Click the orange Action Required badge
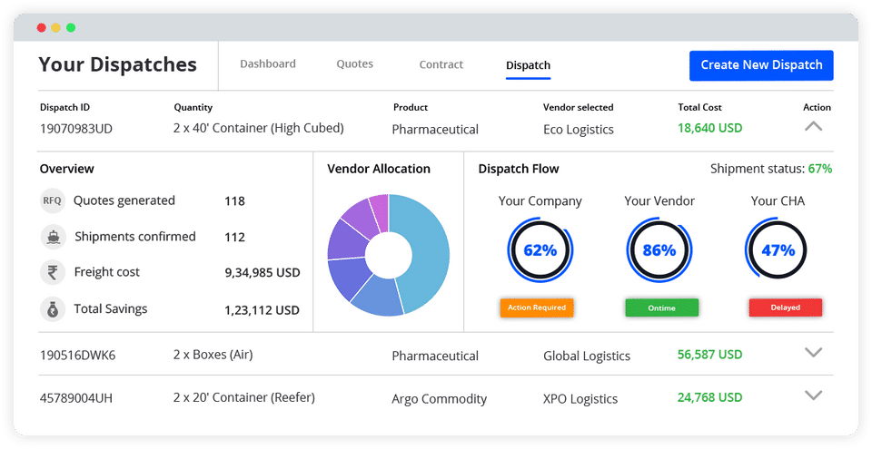The height and width of the screenshot is (449, 872). (537, 307)
